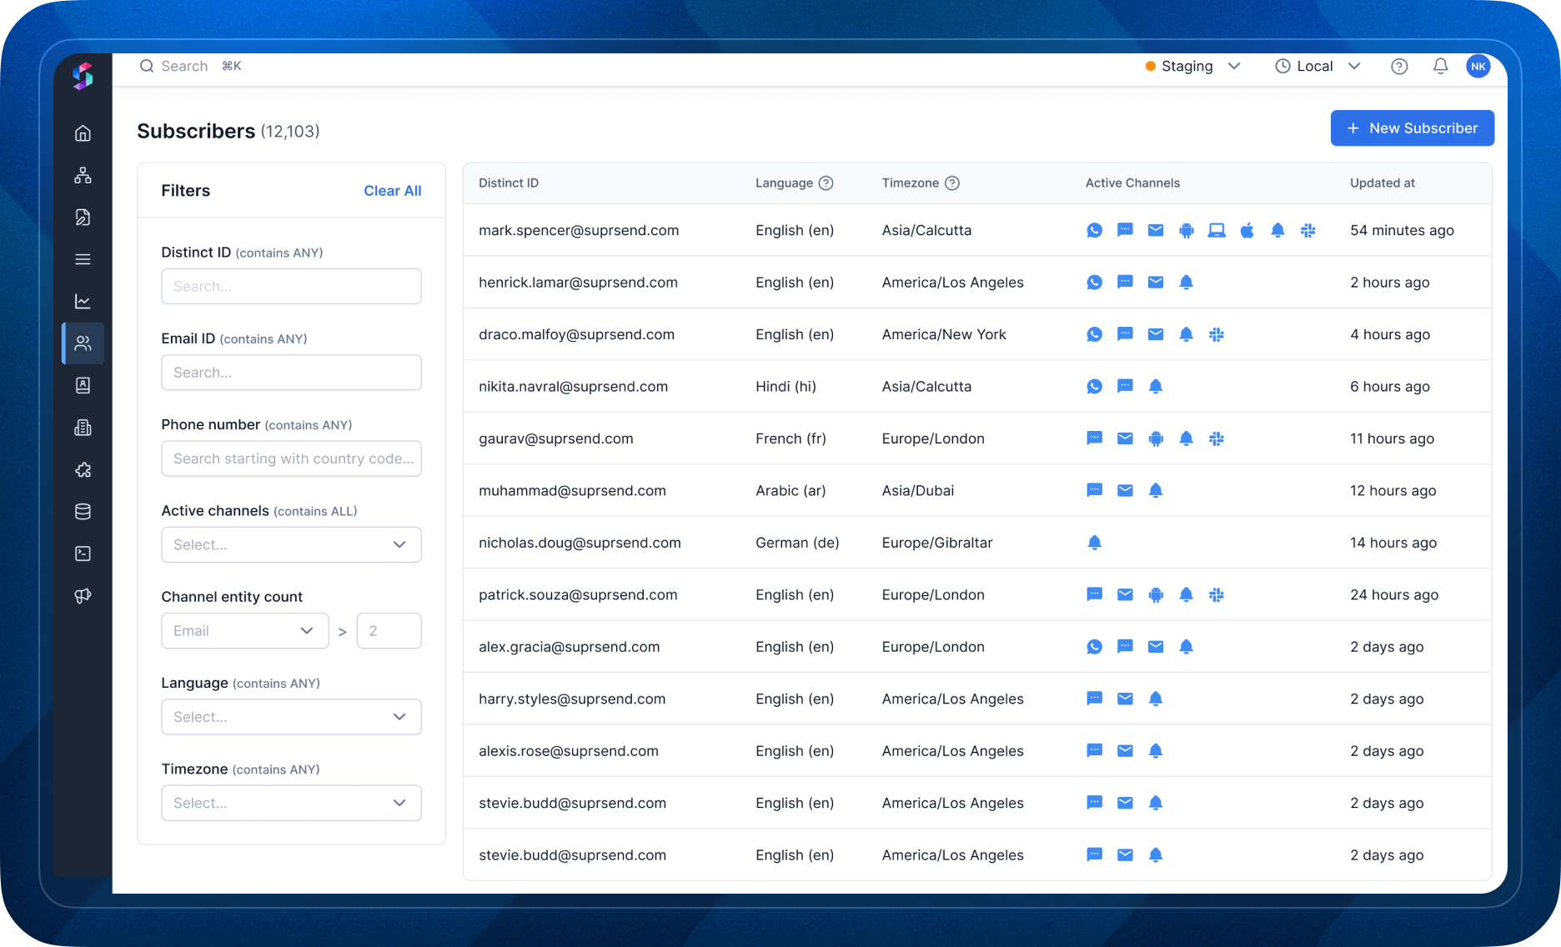This screenshot has height=947, width=1561.
Task: Click the Language column help icon
Action: 826,183
